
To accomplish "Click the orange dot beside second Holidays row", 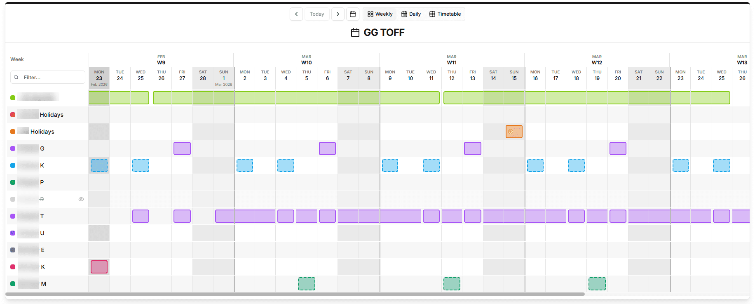I will [x=13, y=132].
